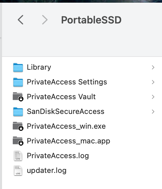This screenshot has height=189, width=162.
Task: Click the locked PrivateAccess_win.exe icon
Action: tap(18, 126)
